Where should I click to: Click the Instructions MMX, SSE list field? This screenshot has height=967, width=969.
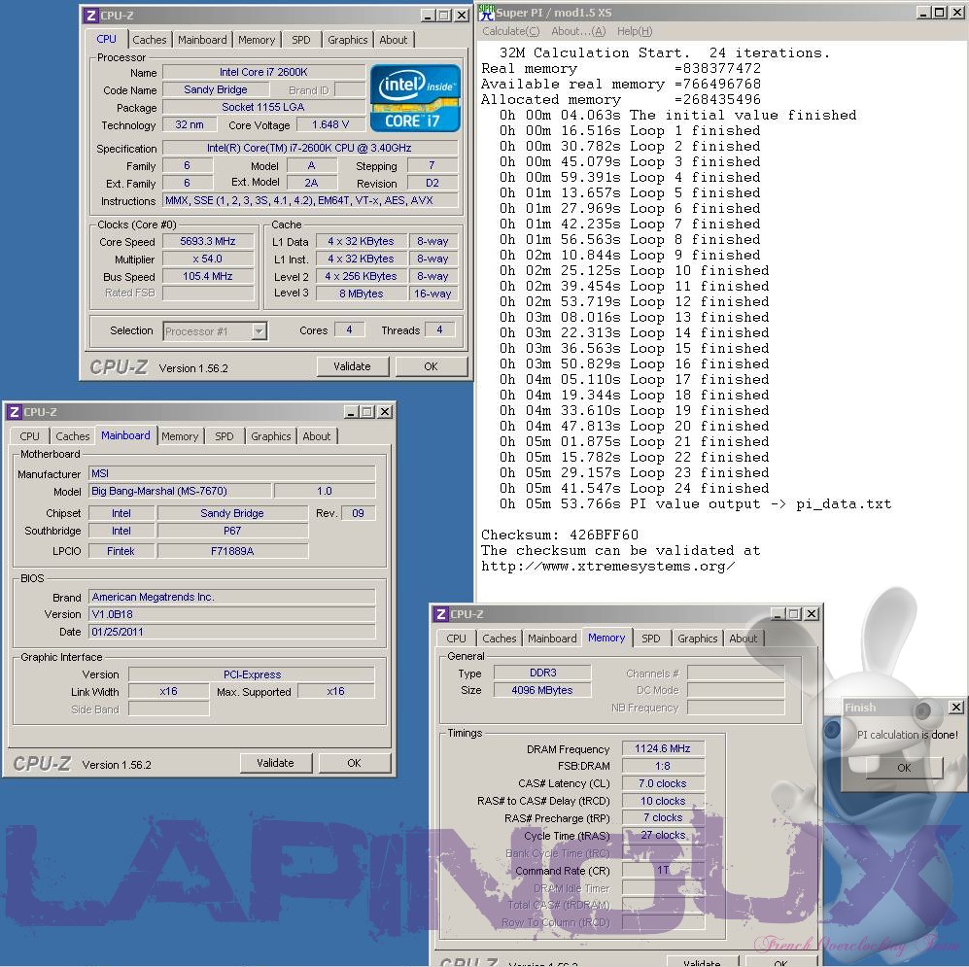pos(310,200)
